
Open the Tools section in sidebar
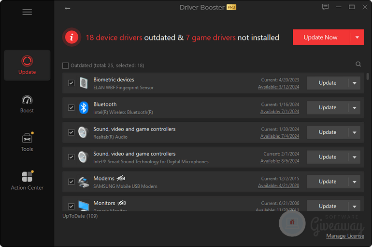tap(27, 142)
